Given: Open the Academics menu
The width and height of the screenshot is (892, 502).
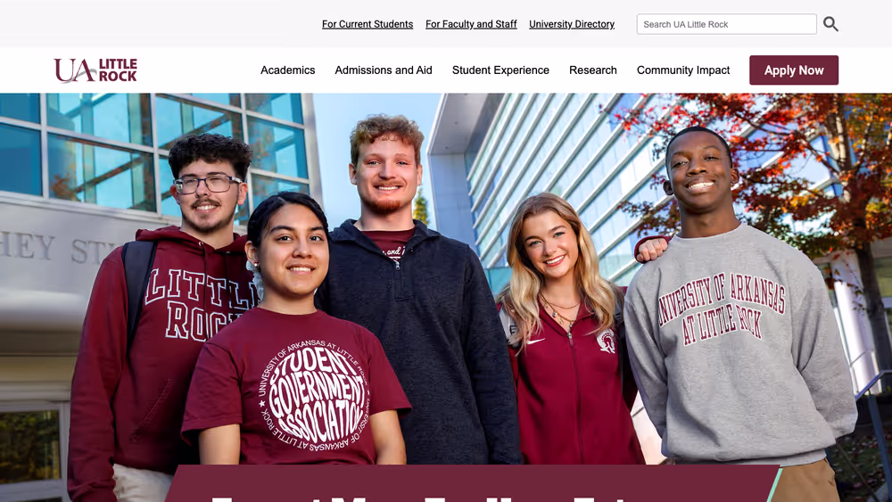Looking at the screenshot, I should pyautogui.click(x=288, y=70).
